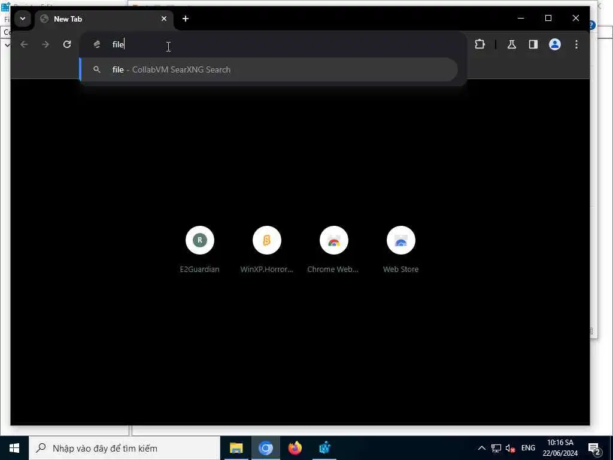This screenshot has height=460, width=613.
Task: Switch the ENG input language
Action: [528, 448]
